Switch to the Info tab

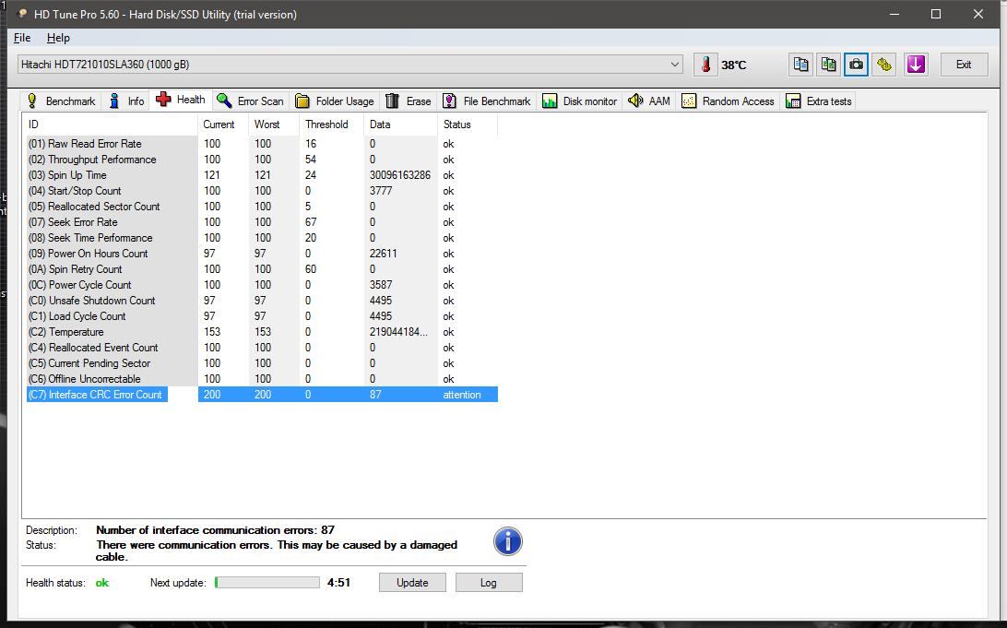[x=125, y=101]
